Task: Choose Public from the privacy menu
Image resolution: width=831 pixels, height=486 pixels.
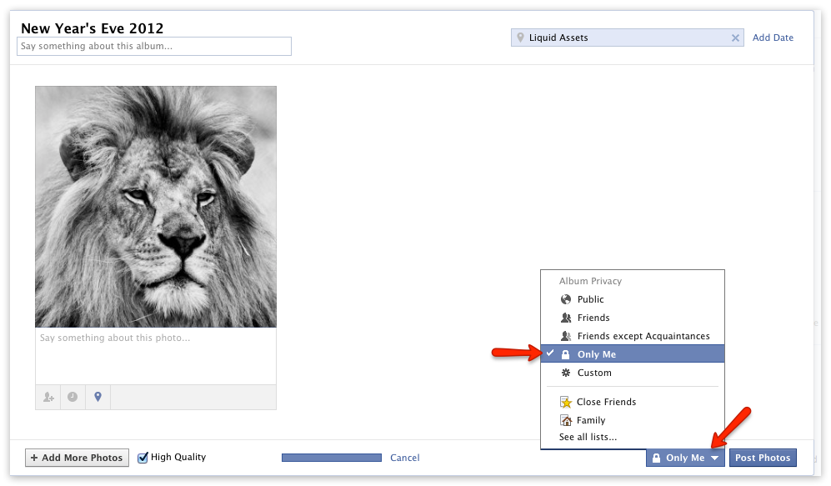Action: (x=590, y=299)
